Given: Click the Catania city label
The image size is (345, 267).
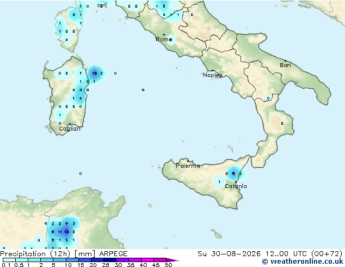Looking at the screenshot, I should click(236, 186).
